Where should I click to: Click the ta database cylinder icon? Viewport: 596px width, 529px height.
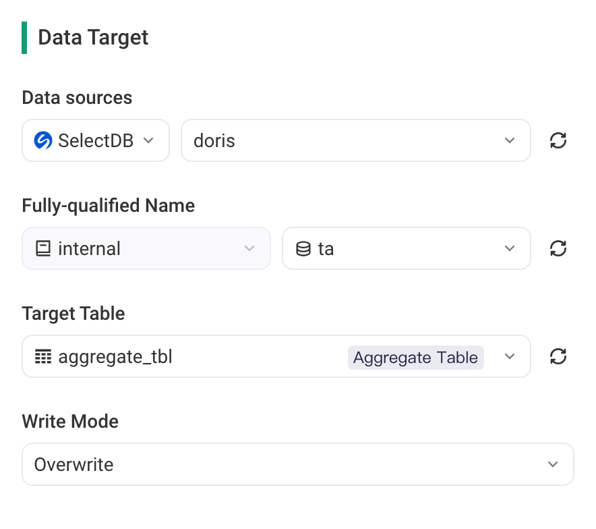[x=303, y=249]
